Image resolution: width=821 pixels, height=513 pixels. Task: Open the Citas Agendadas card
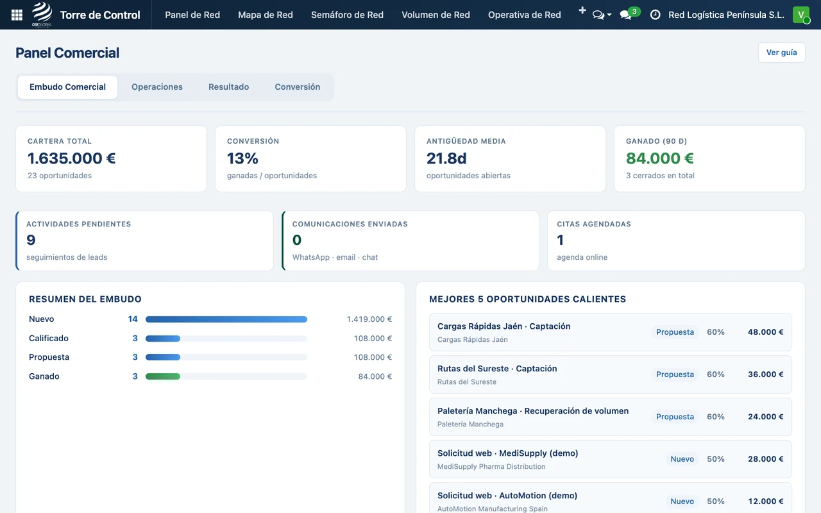pyautogui.click(x=676, y=241)
